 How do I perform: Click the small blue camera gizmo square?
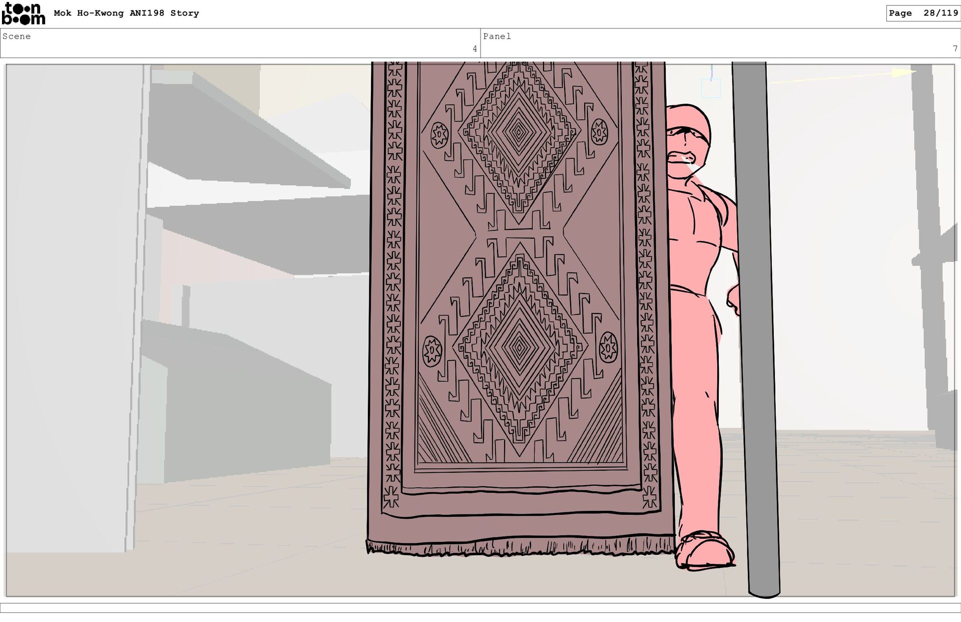[x=711, y=89]
